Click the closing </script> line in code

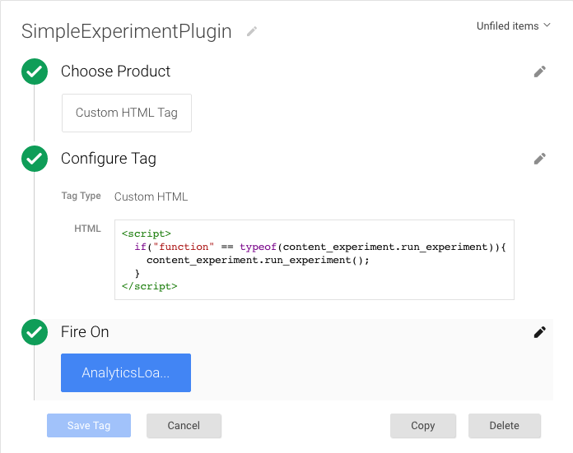point(150,286)
